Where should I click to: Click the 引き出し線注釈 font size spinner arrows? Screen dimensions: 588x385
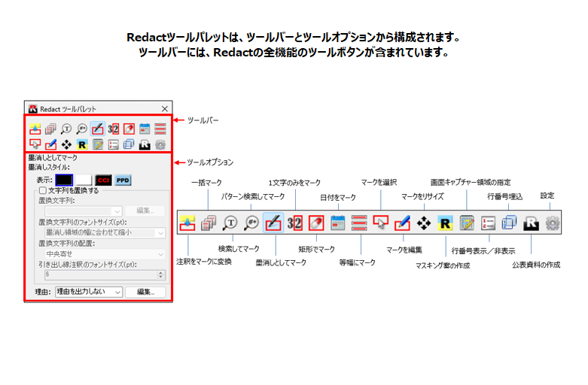click(161, 275)
